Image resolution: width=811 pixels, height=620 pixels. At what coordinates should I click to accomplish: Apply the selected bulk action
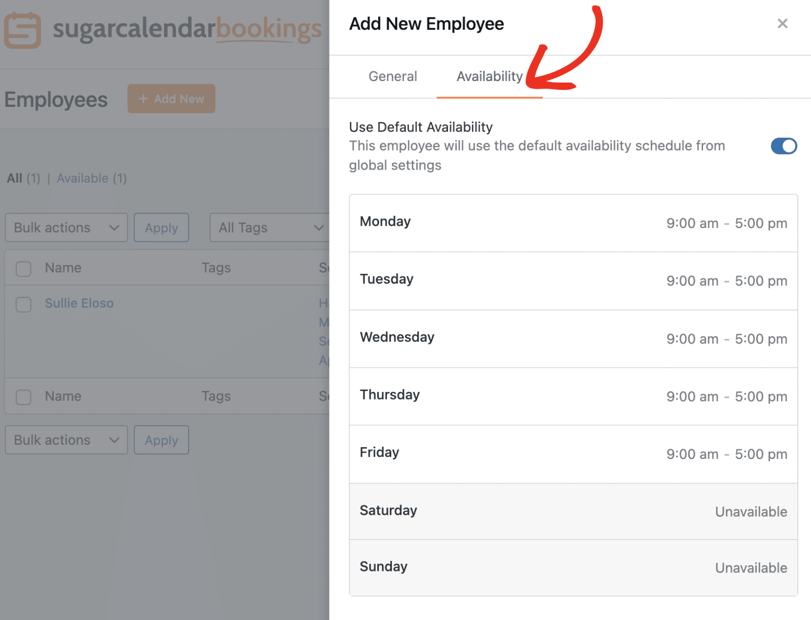[x=161, y=227]
